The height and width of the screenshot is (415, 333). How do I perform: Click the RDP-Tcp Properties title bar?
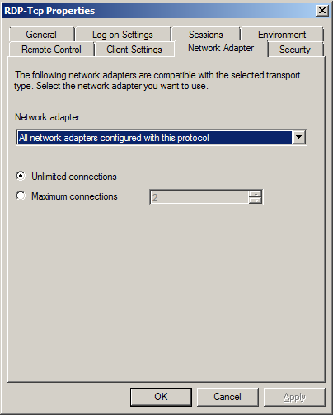click(159, 11)
